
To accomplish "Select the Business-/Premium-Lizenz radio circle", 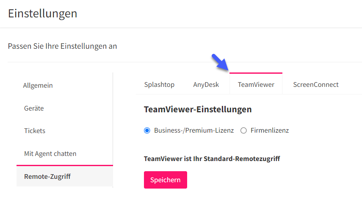I will 147,131.
